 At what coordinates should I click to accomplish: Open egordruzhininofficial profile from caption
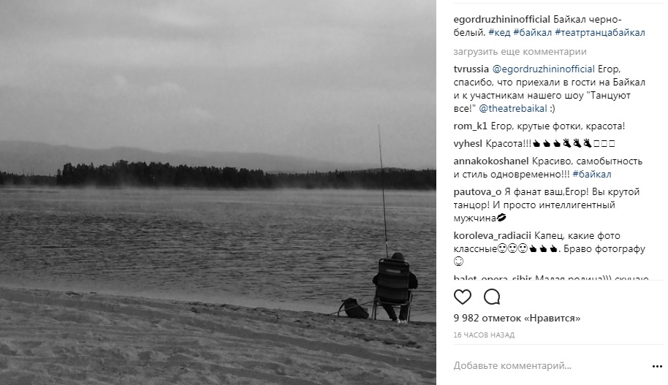point(502,20)
